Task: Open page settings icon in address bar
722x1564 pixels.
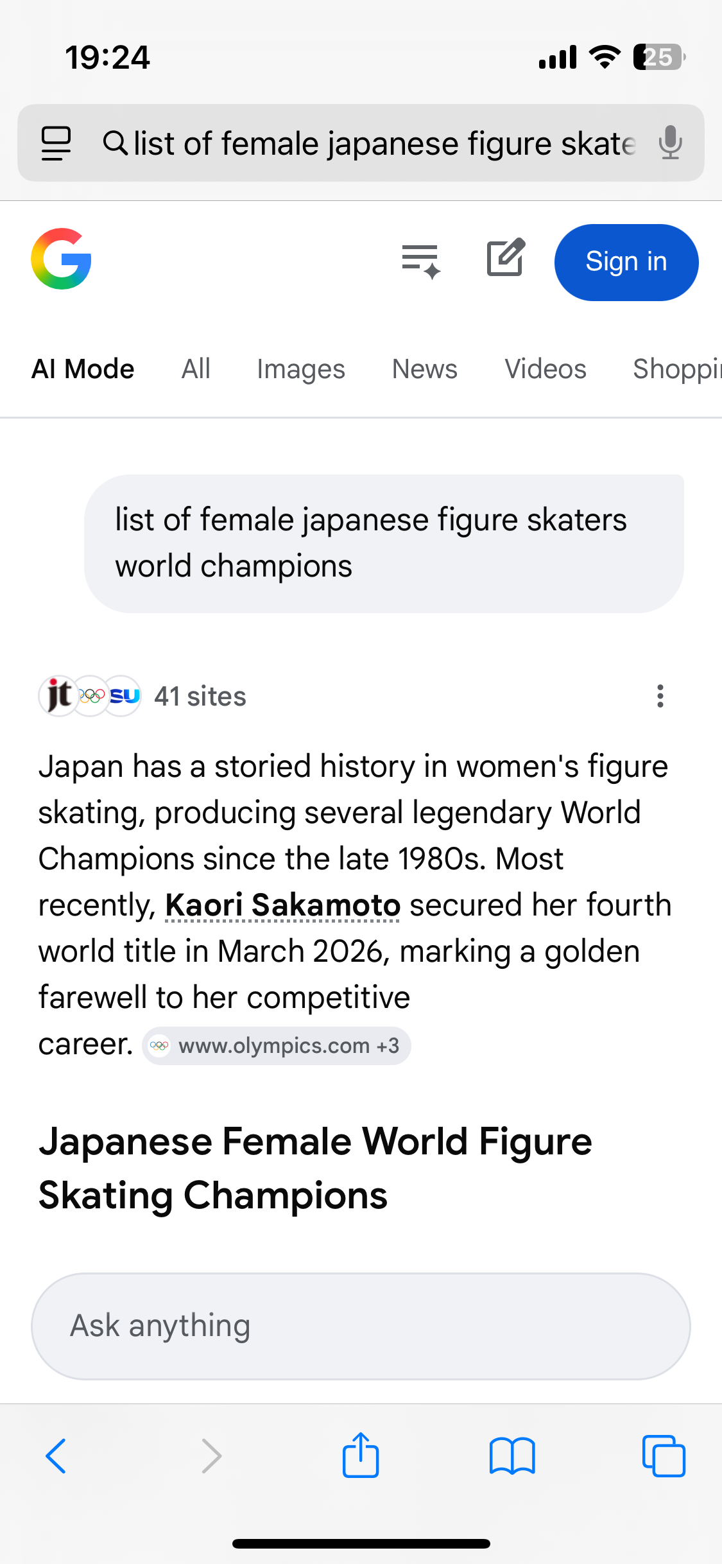Action: (56, 143)
